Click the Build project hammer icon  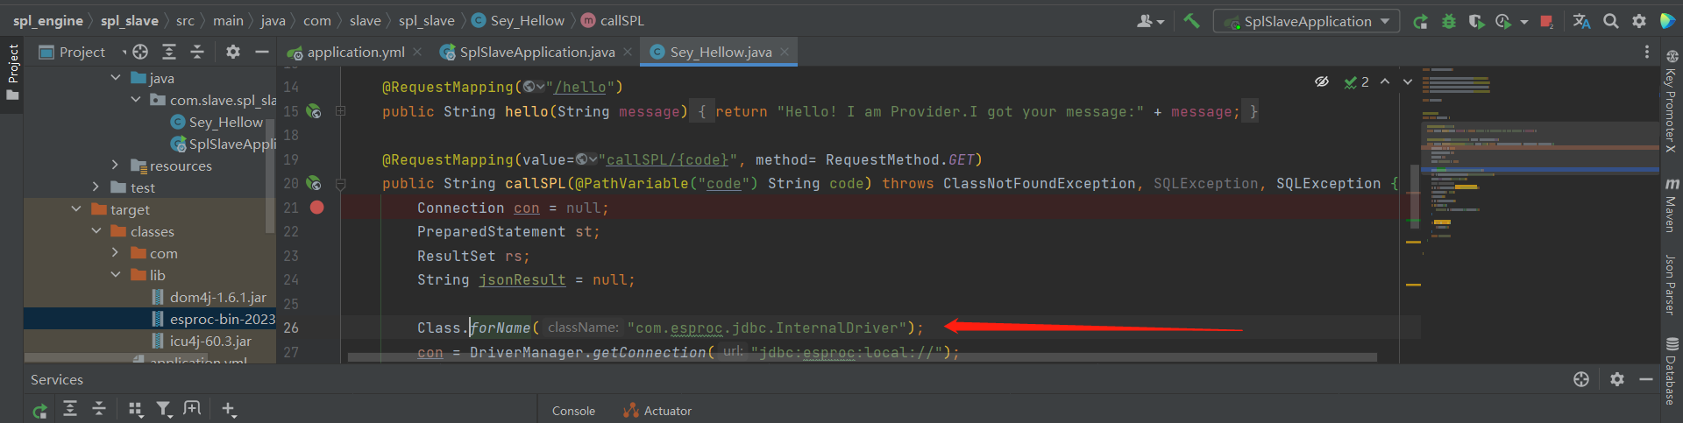pos(1191,21)
